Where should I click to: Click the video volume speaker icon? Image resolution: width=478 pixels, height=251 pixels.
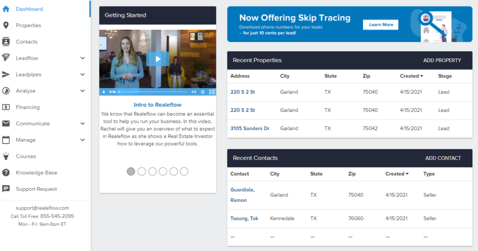194,92
